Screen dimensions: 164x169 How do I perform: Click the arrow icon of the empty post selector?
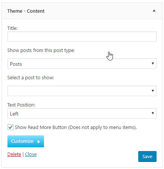coord(153,91)
